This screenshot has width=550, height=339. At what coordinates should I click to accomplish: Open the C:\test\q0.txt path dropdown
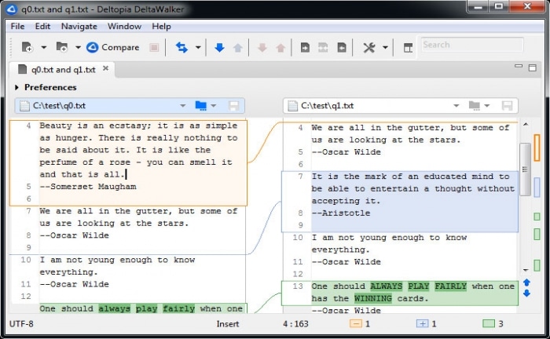183,105
